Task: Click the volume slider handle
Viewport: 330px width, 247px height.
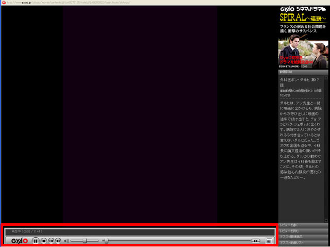Action: (x=85, y=241)
